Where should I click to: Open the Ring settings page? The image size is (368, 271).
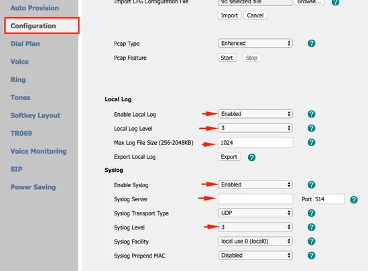click(18, 80)
